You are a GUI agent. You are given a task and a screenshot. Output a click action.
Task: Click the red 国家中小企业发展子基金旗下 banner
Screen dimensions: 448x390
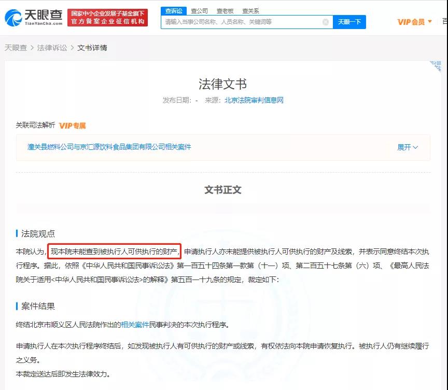tap(108, 18)
